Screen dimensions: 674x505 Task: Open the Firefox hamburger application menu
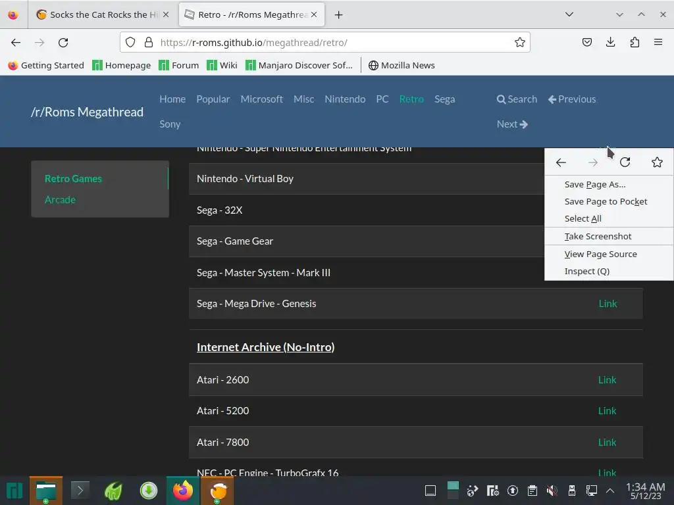[x=658, y=42]
